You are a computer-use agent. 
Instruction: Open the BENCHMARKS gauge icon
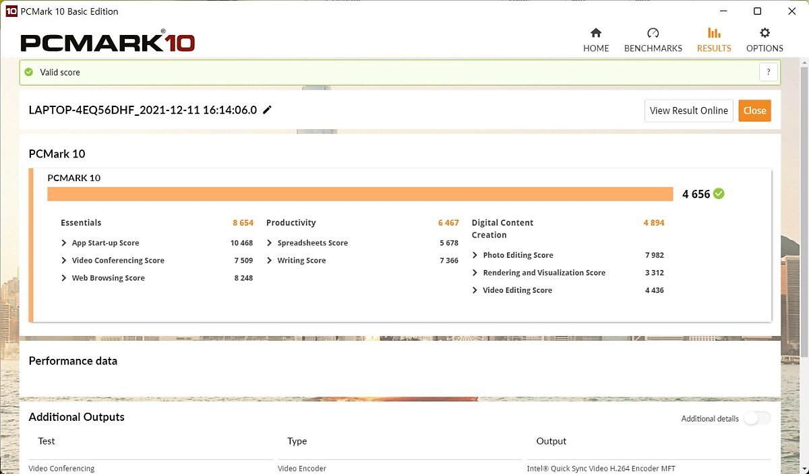(x=653, y=33)
